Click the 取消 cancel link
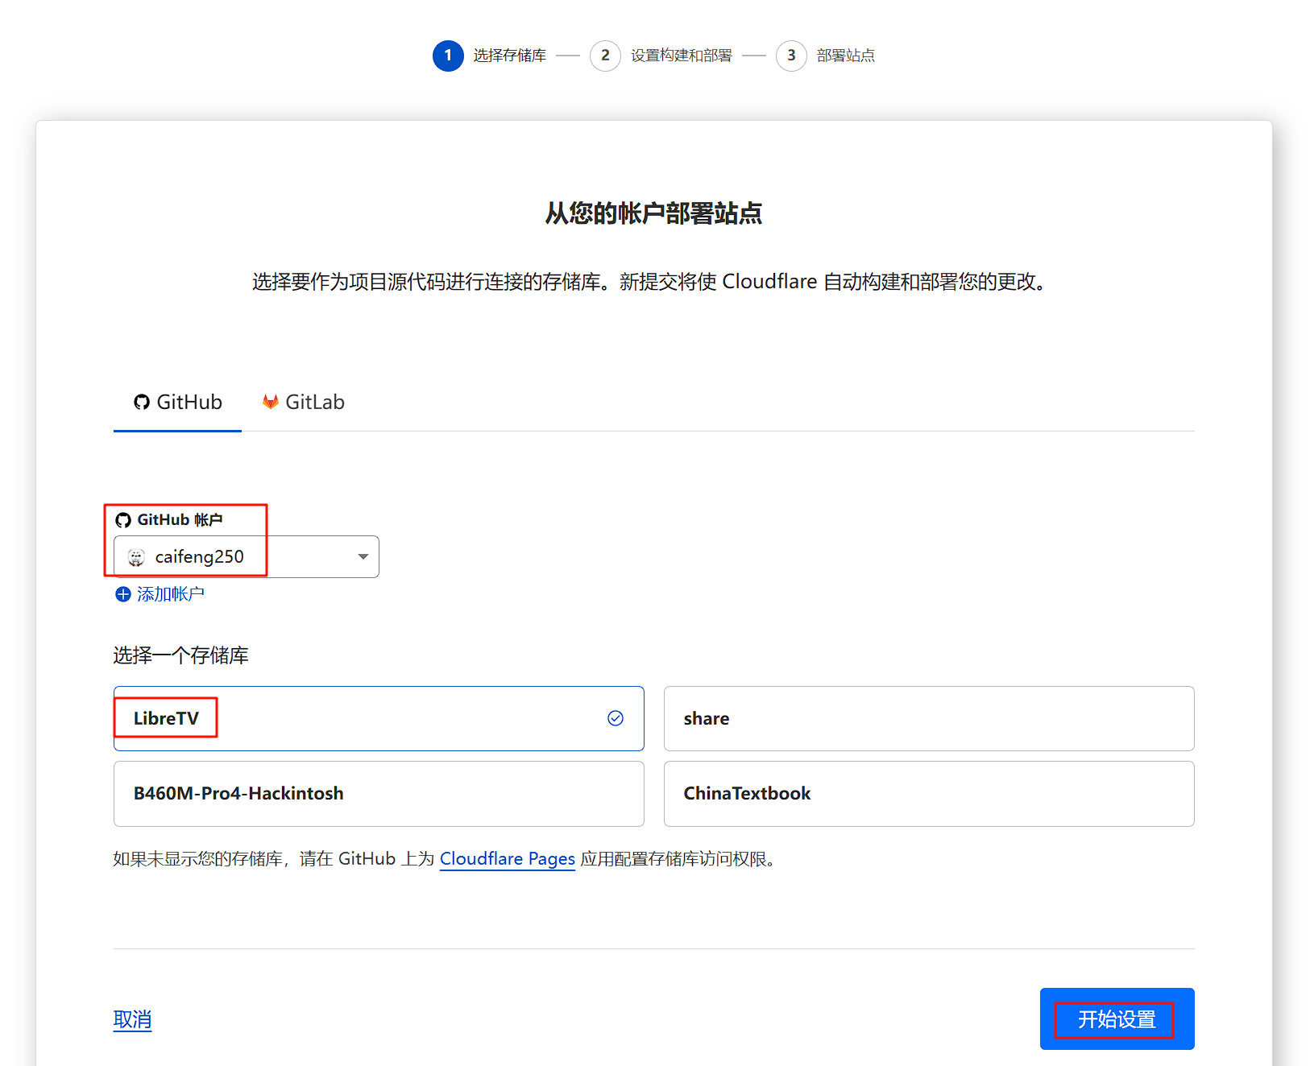Viewport: 1310px width, 1066px height. pos(133,1019)
